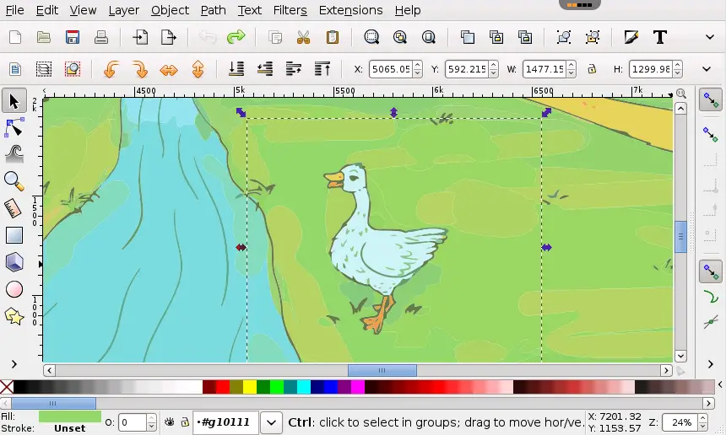This screenshot has width=726, height=435.
Task: Activate the Star and polygon tool
Action: click(14, 316)
